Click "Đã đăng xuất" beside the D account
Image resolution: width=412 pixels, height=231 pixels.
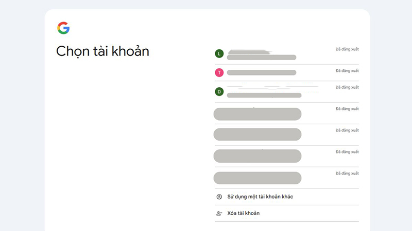[347, 87]
